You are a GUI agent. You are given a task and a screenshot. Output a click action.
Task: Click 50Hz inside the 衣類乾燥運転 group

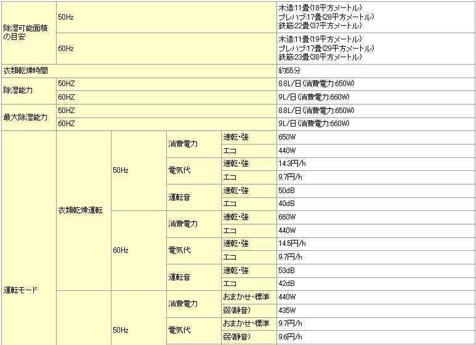139,170
